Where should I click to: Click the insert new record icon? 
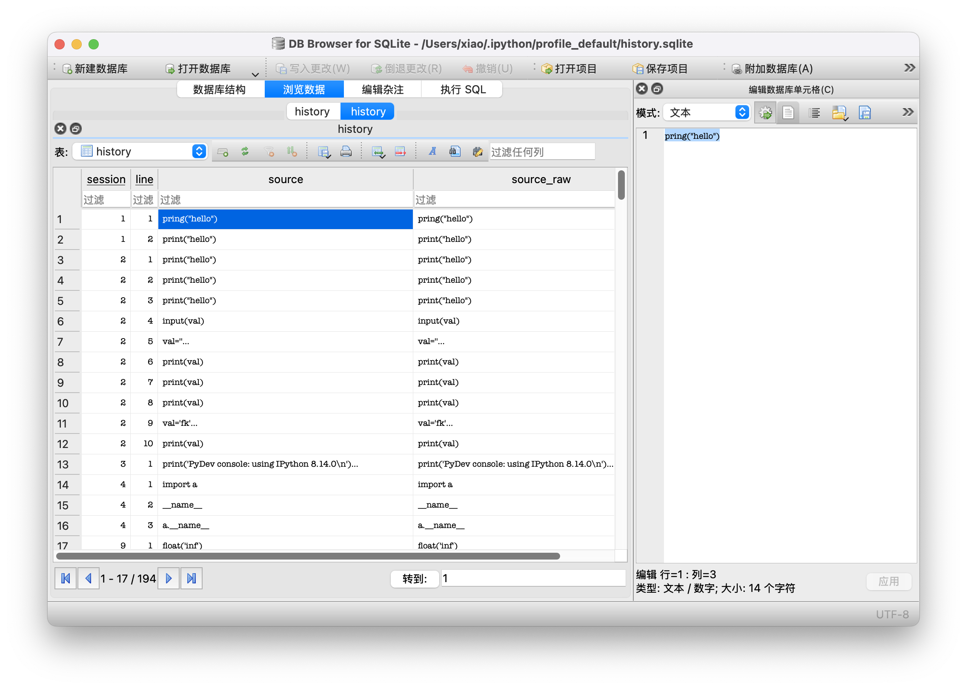pos(378,152)
